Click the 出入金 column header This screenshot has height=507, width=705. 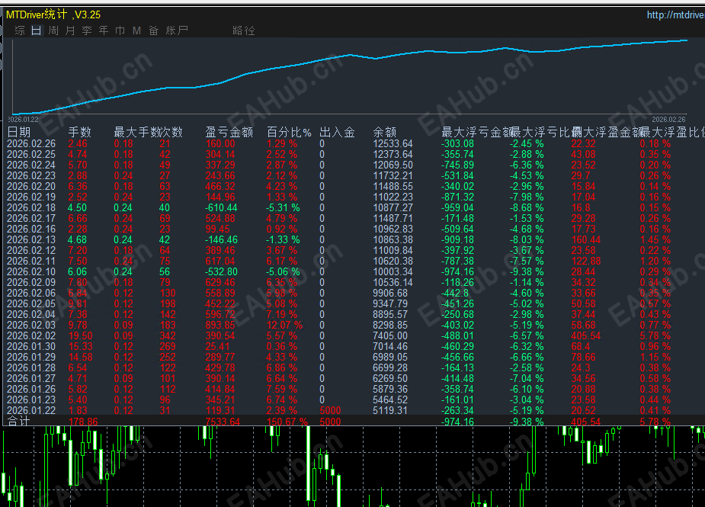(x=337, y=132)
